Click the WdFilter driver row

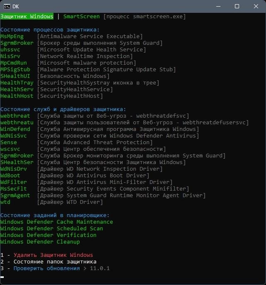pyautogui.click(x=86, y=182)
